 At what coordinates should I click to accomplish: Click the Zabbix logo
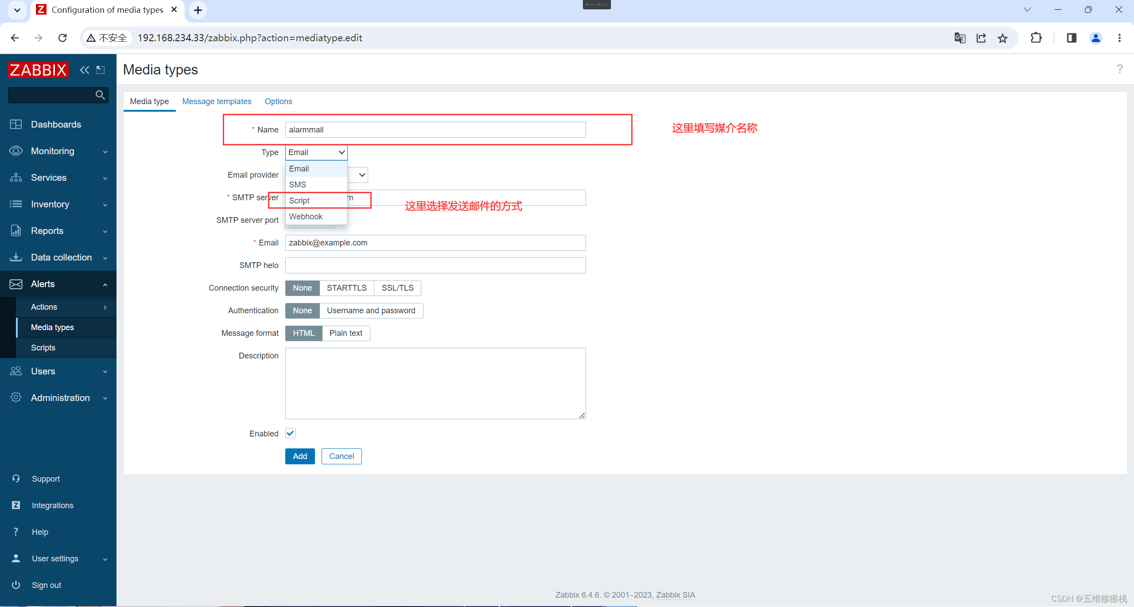(x=38, y=70)
